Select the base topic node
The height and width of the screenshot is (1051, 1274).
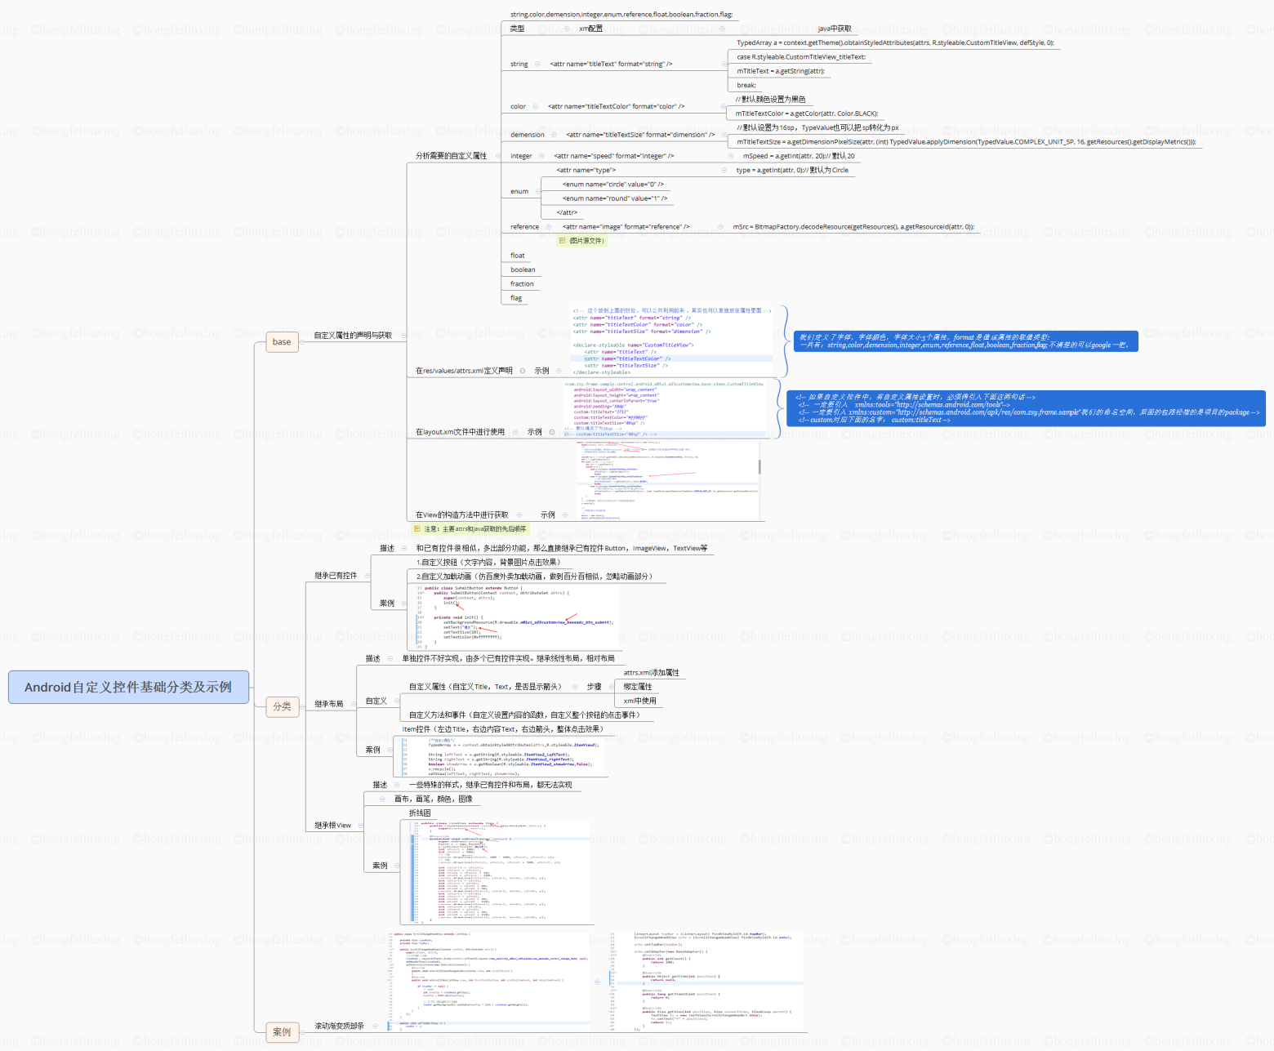coord(282,342)
